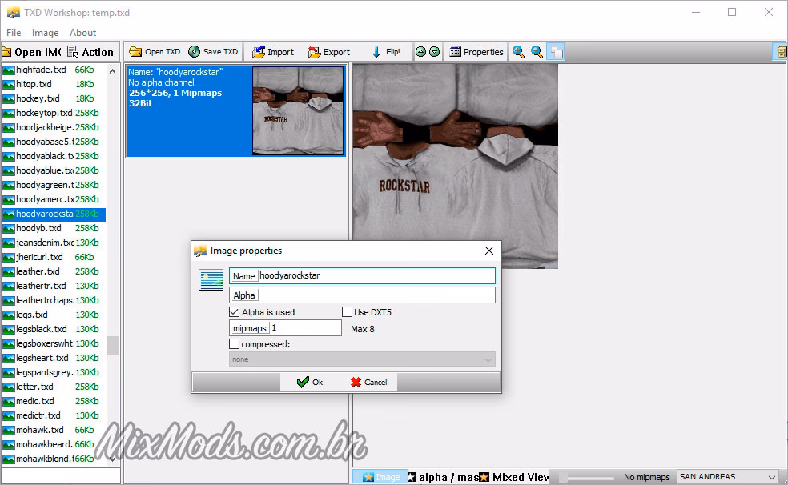Open the Image menu
Viewport: 788px width, 485px height.
pos(45,33)
